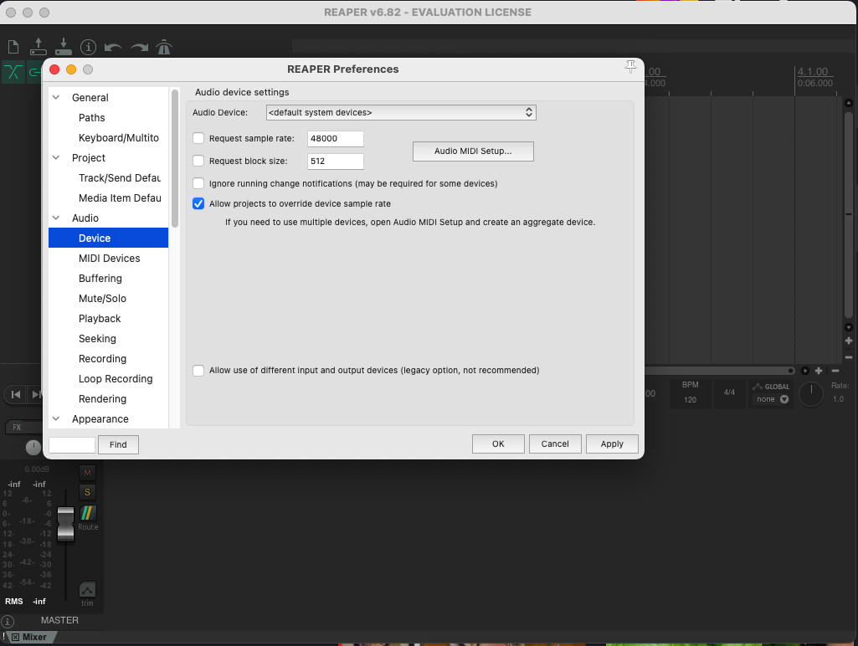This screenshot has width=858, height=646.
Task: Collapse the General tree section
Action: point(56,97)
